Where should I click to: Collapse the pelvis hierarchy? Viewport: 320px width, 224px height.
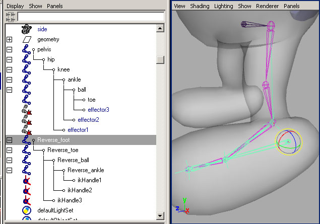(9, 49)
